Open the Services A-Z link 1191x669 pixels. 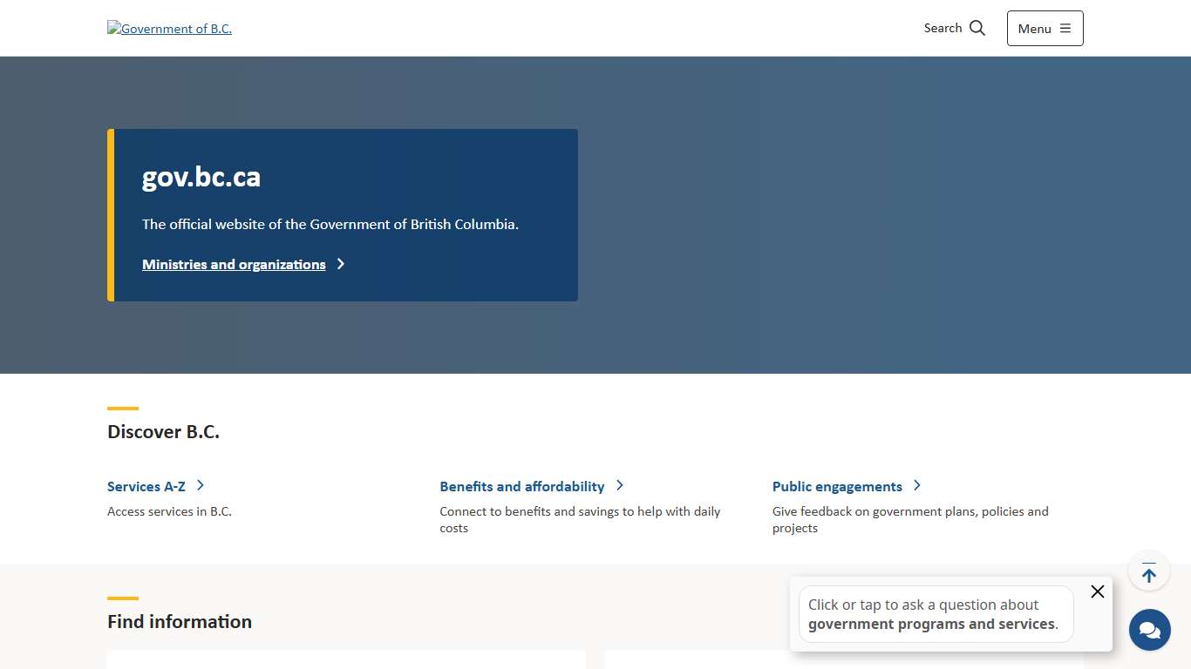146,487
